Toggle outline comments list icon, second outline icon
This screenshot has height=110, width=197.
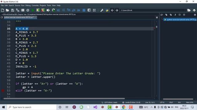(166, 15)
